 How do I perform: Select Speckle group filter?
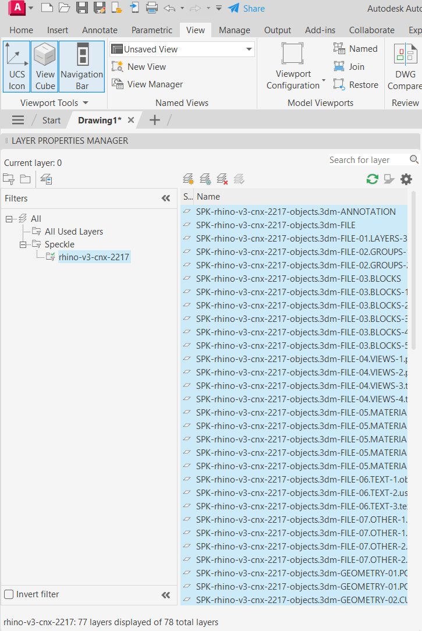pyautogui.click(x=59, y=244)
